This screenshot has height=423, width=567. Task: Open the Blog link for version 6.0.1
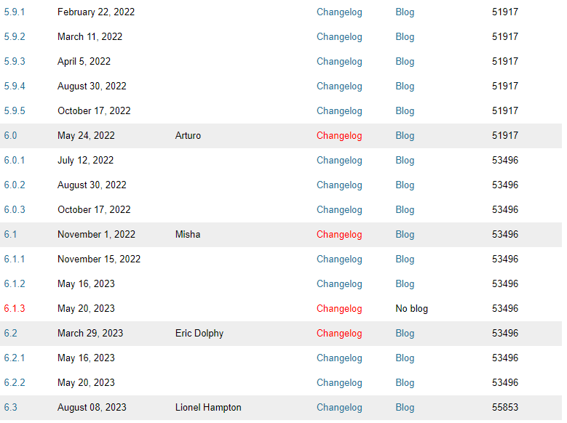(x=405, y=161)
